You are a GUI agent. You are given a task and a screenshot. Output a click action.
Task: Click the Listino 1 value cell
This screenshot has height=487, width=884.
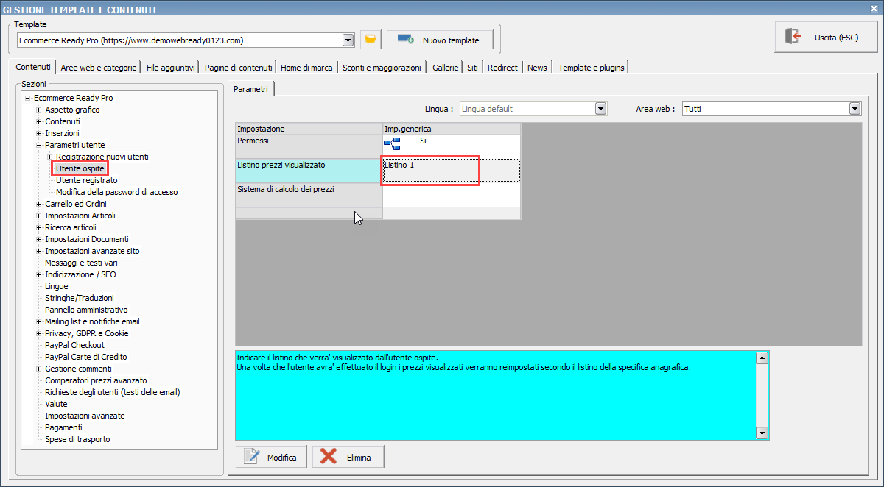coord(452,171)
